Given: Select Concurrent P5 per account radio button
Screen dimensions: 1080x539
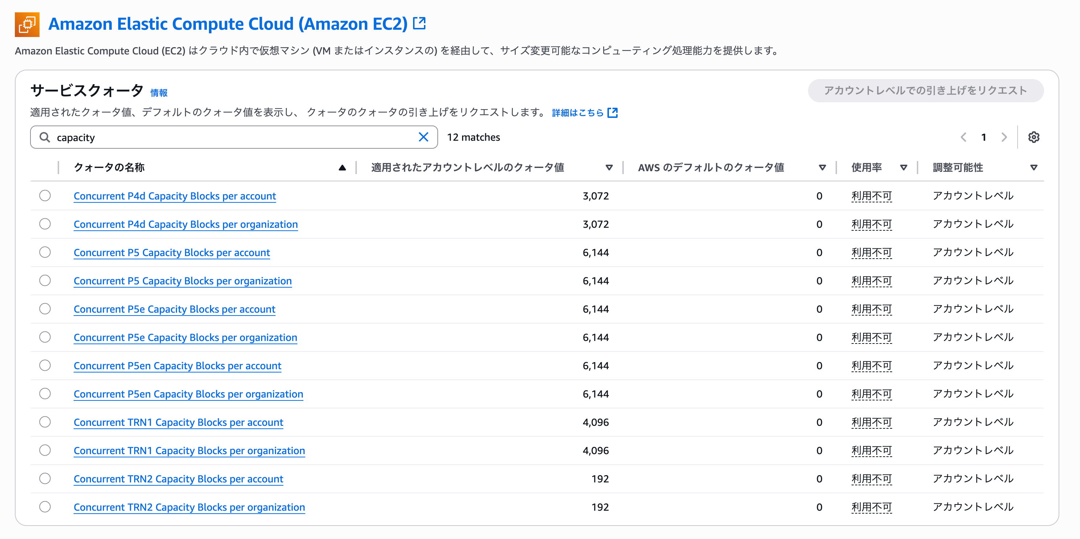Looking at the screenshot, I should click(x=45, y=252).
